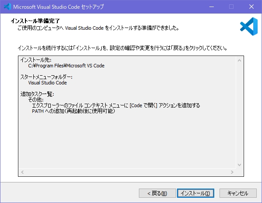262x203 pixels.
Task: Click the インストール(I) button
Action: pyautogui.click(x=195, y=193)
